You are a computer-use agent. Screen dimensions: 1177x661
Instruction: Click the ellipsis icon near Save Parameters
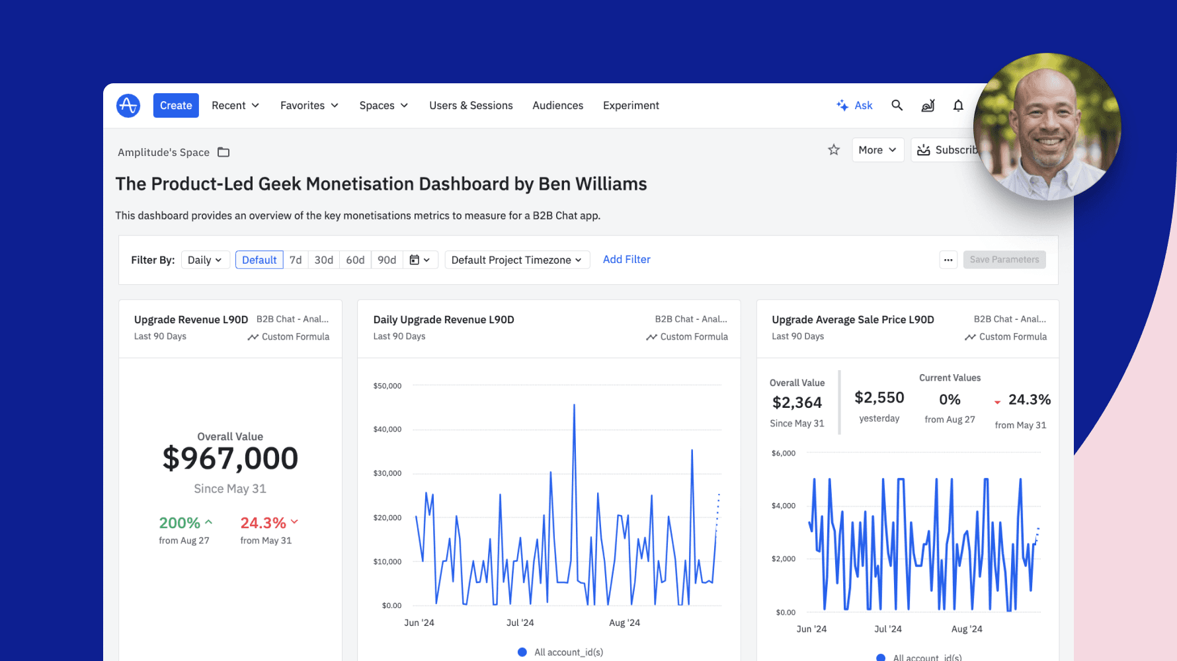(948, 259)
